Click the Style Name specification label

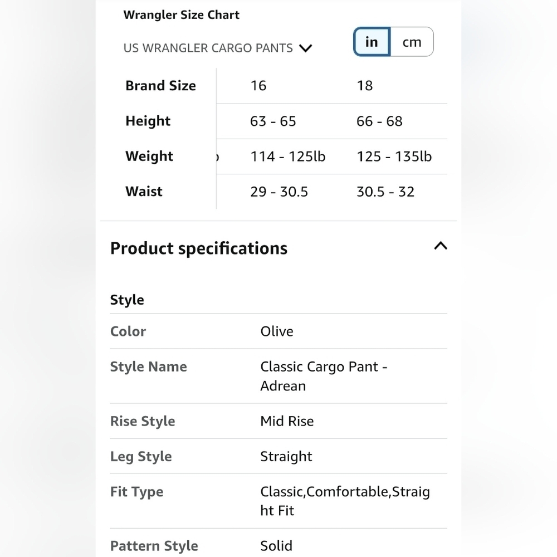tap(149, 367)
